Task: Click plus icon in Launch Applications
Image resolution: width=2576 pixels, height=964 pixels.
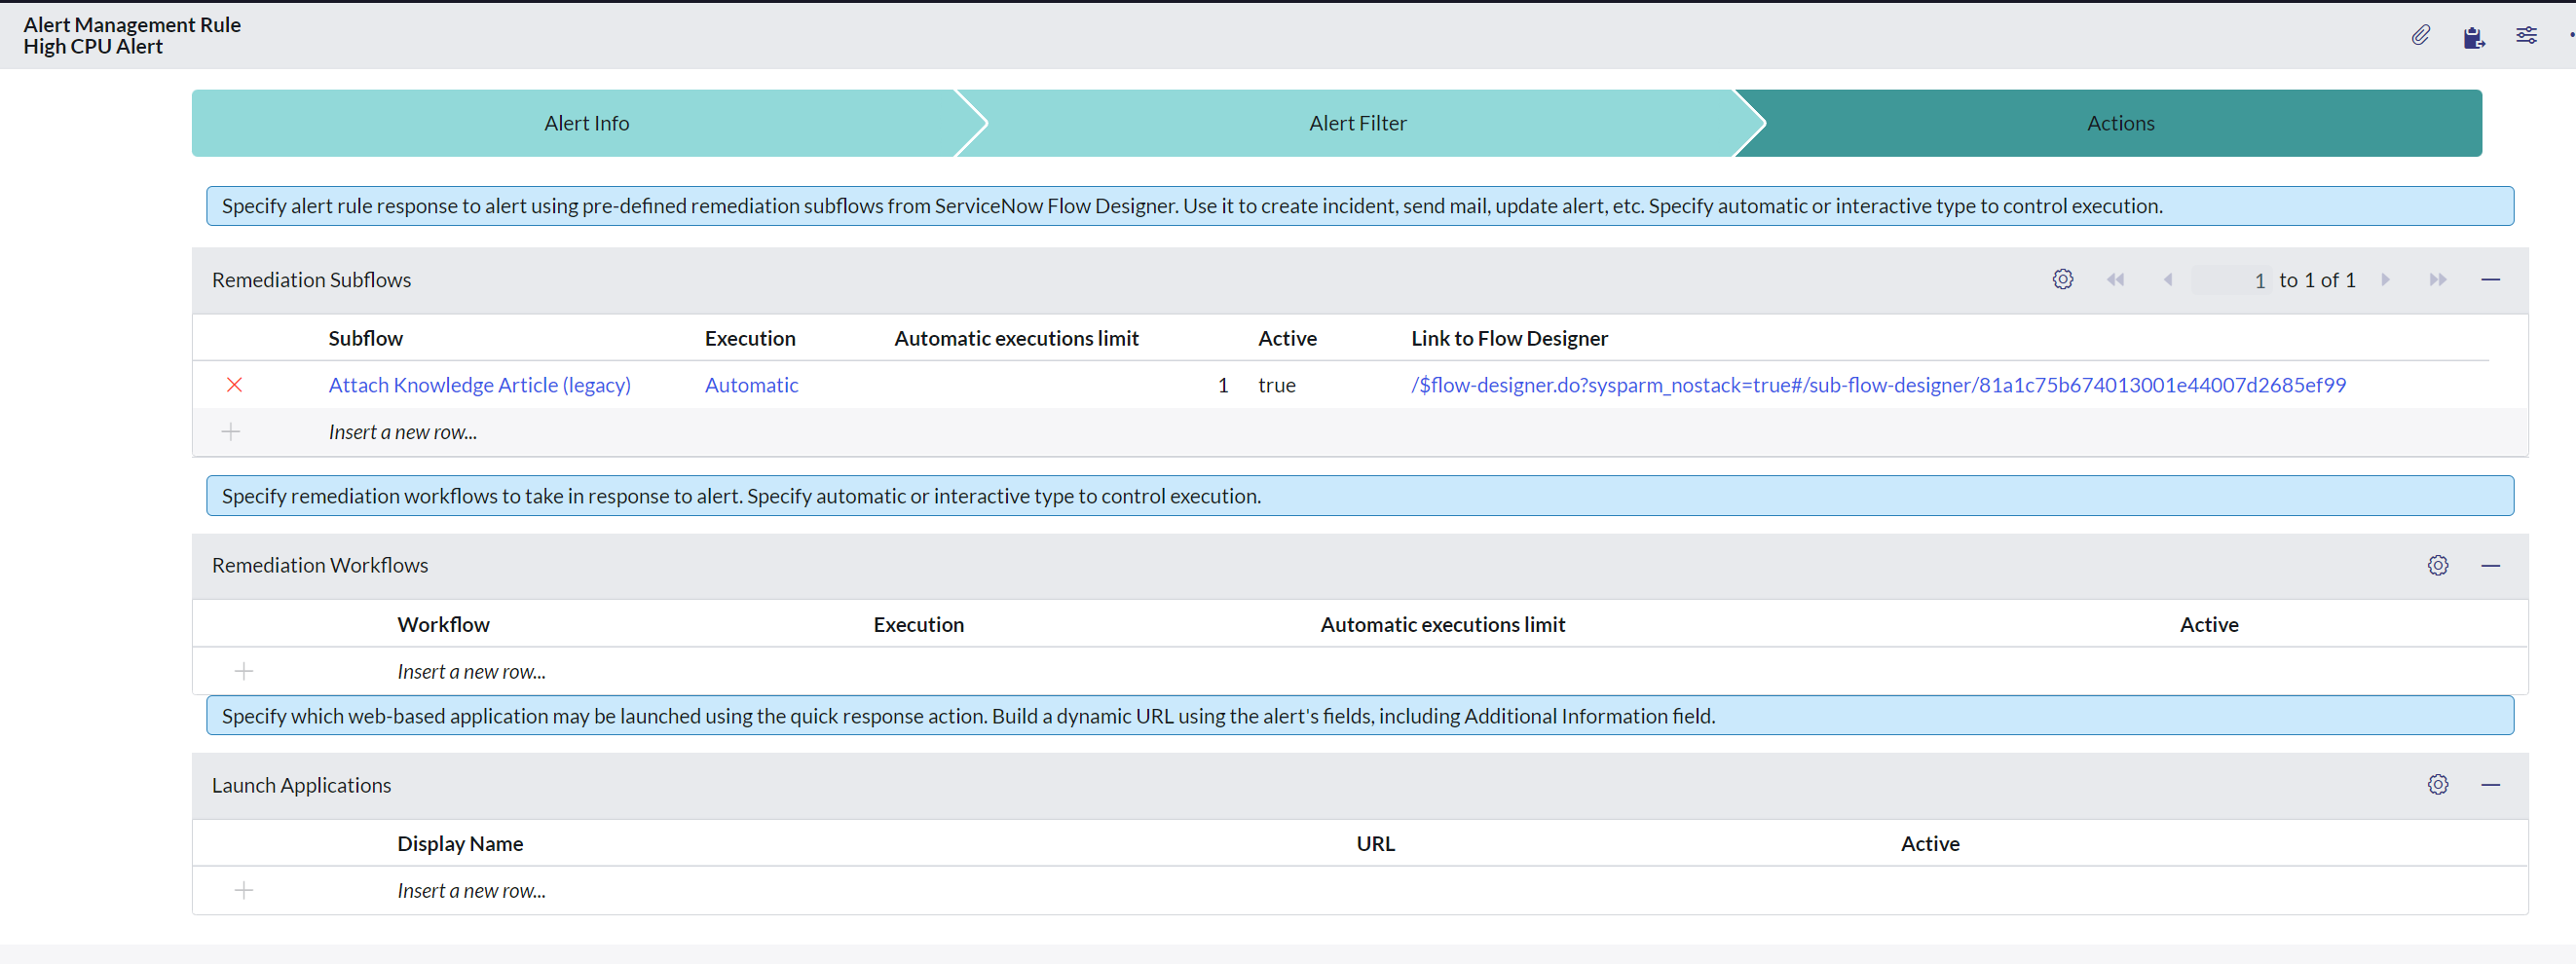Action: (244, 890)
